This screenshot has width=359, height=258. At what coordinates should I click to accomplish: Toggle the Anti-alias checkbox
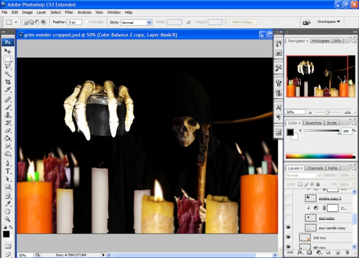[x=86, y=22]
